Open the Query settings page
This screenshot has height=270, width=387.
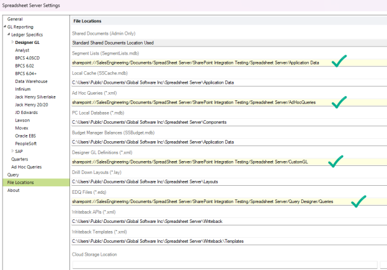pyautogui.click(x=13, y=175)
